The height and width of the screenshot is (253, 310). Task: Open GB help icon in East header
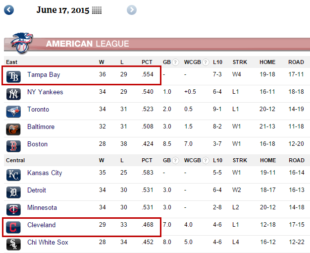tap(175, 62)
